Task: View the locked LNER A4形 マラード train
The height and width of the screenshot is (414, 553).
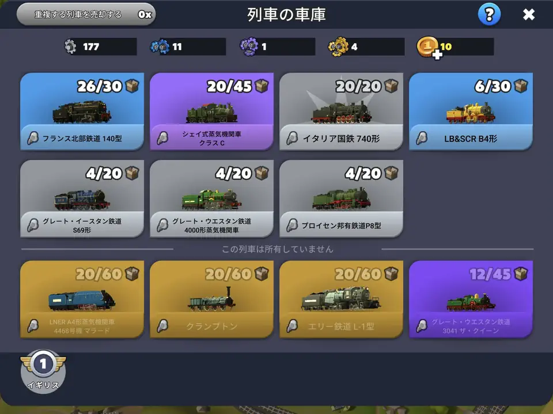Action: coord(82,299)
